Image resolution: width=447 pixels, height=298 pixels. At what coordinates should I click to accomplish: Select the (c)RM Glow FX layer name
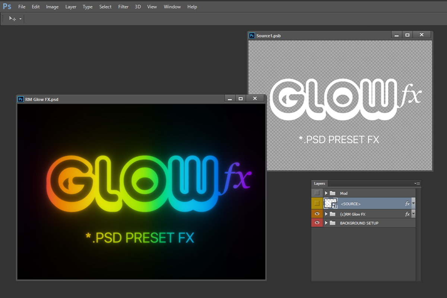pyautogui.click(x=353, y=214)
